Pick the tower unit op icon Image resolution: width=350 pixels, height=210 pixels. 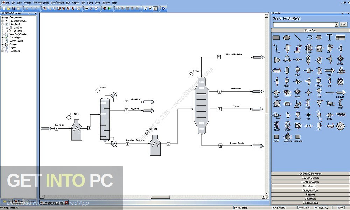(276, 126)
